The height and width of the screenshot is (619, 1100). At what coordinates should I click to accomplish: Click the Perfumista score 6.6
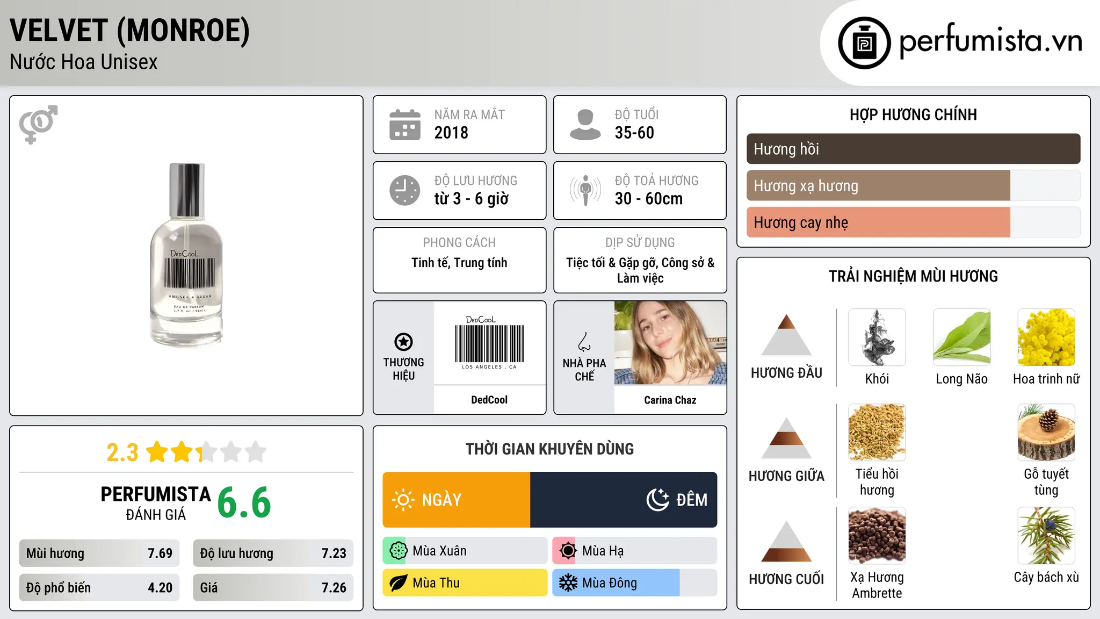(x=244, y=502)
